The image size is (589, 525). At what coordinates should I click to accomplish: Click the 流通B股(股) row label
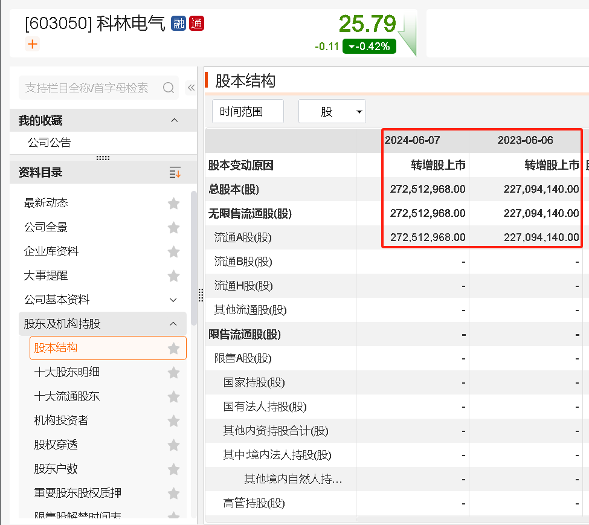coord(243,262)
